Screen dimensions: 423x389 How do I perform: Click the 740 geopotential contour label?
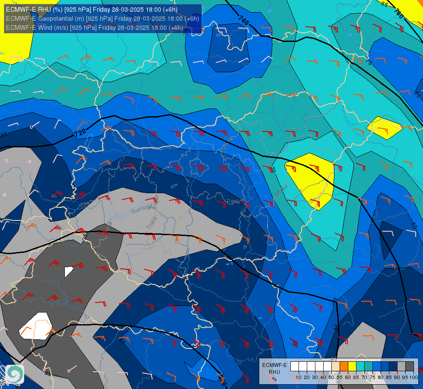[244, 20]
